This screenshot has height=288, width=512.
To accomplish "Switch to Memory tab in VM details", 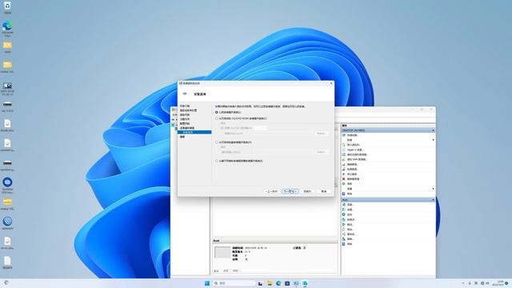I will point(226,270).
